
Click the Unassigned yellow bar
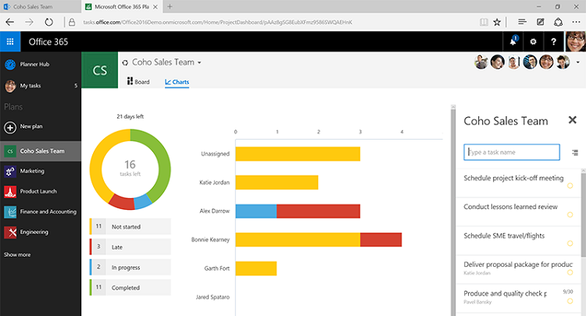coord(298,154)
